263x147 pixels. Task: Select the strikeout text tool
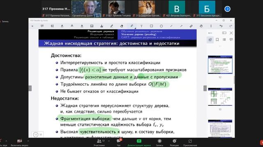click(82, 26)
